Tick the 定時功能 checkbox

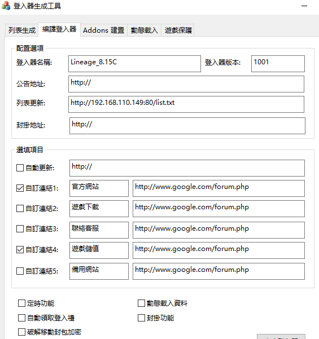21,303
